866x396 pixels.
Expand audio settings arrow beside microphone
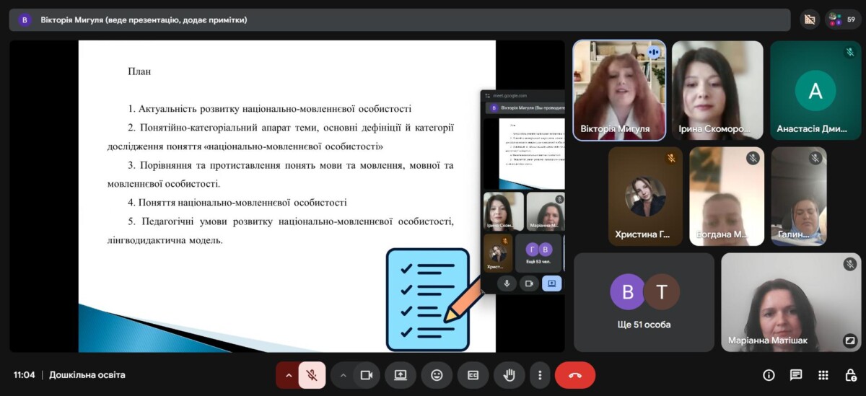click(289, 375)
